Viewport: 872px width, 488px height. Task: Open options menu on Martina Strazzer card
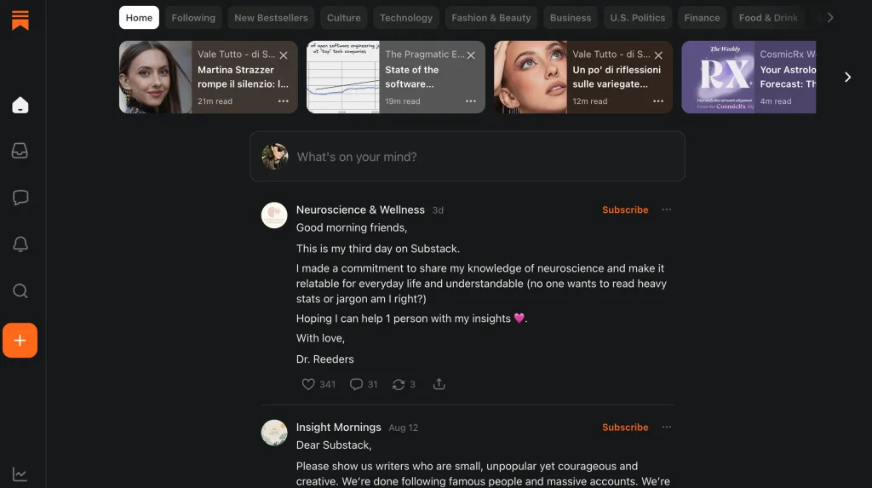pos(283,101)
